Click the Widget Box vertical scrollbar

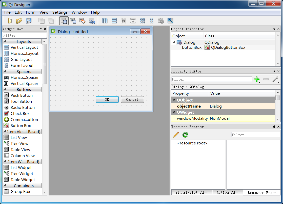tap(45, 64)
